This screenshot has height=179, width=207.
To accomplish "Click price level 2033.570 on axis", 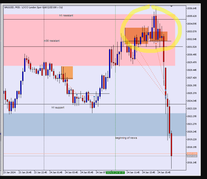I will coord(192,31).
